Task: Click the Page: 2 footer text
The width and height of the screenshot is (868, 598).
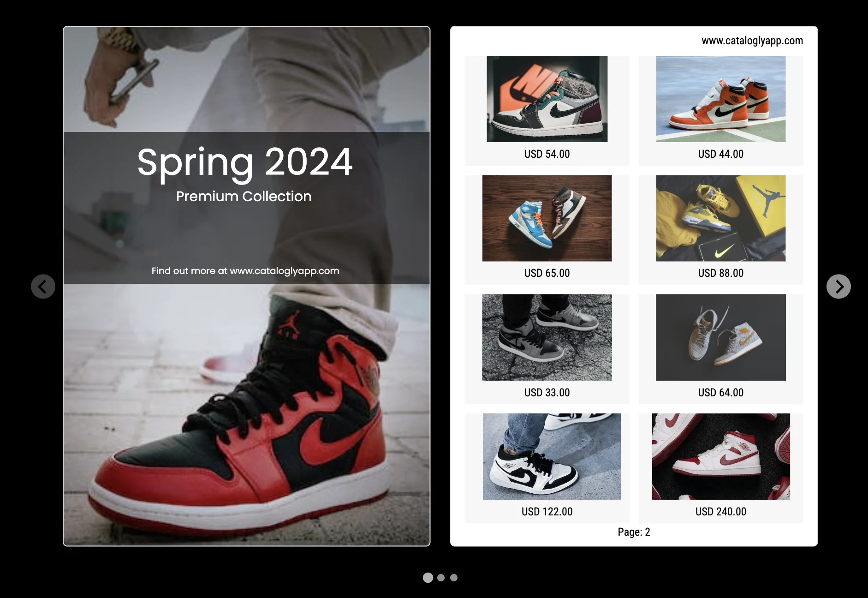Action: [634, 532]
